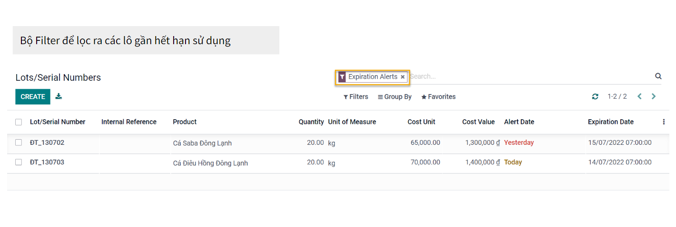The width and height of the screenshot is (676, 227).
Task: Click the refresh icon near the pager
Action: click(595, 97)
